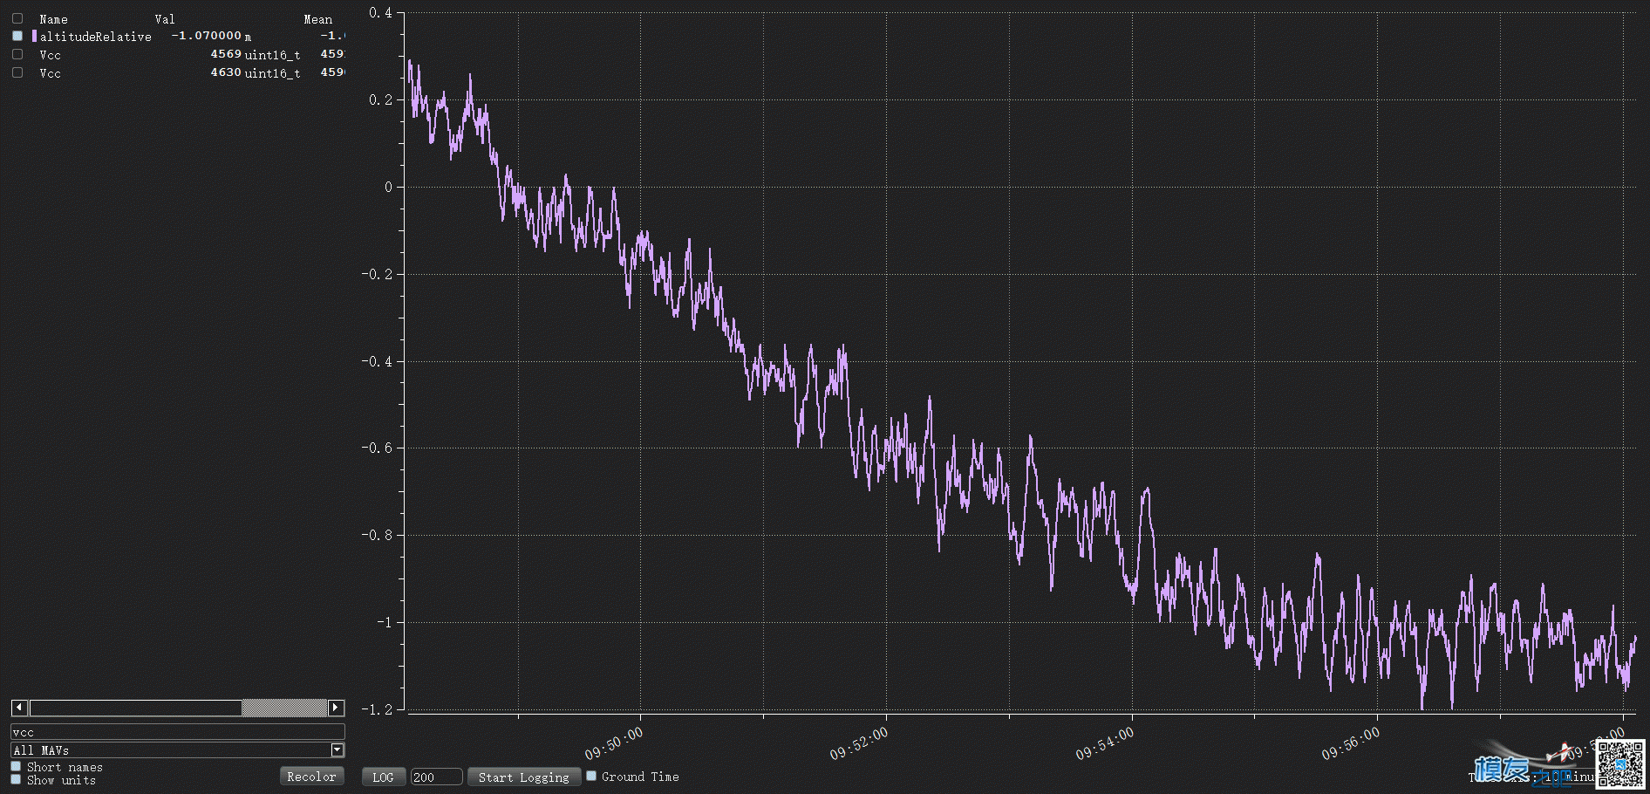This screenshot has width=1650, height=794.
Task: Click the -1.2 y-axis label
Action: (x=378, y=709)
